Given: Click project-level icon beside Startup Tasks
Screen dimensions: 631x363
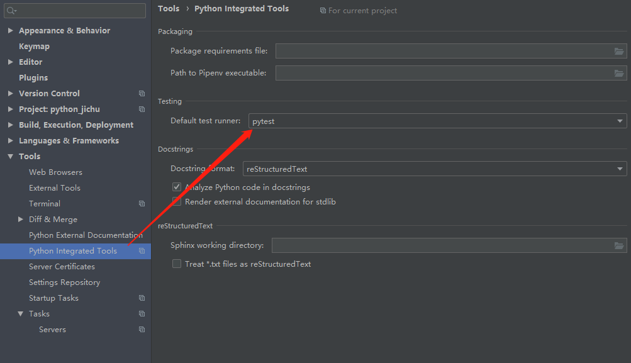Looking at the screenshot, I should 142,298.
